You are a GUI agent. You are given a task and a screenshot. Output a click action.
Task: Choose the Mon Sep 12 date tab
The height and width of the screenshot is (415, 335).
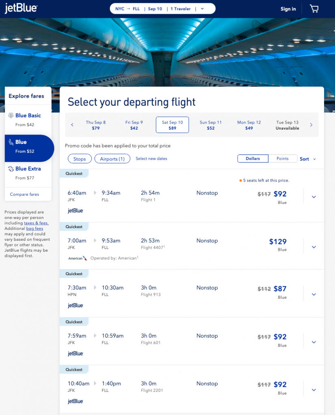[x=249, y=125]
